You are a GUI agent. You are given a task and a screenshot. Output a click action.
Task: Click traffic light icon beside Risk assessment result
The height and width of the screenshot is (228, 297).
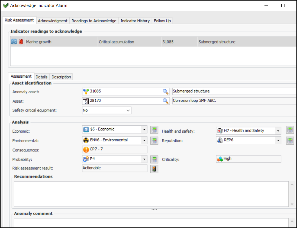(154, 169)
